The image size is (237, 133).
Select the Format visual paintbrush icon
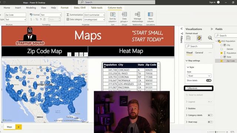coord(199,38)
